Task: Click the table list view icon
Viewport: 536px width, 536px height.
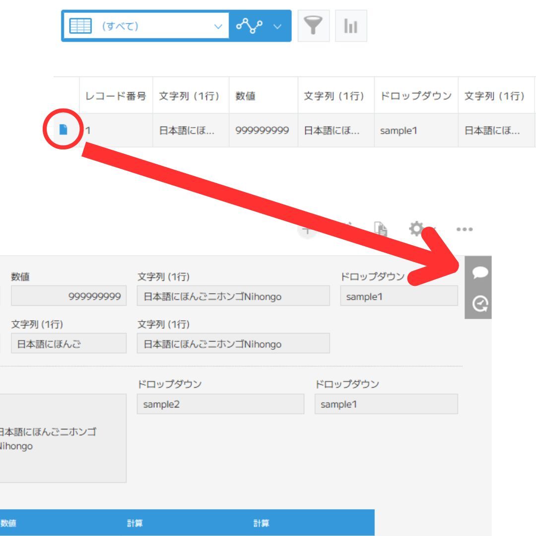Action: click(80, 26)
